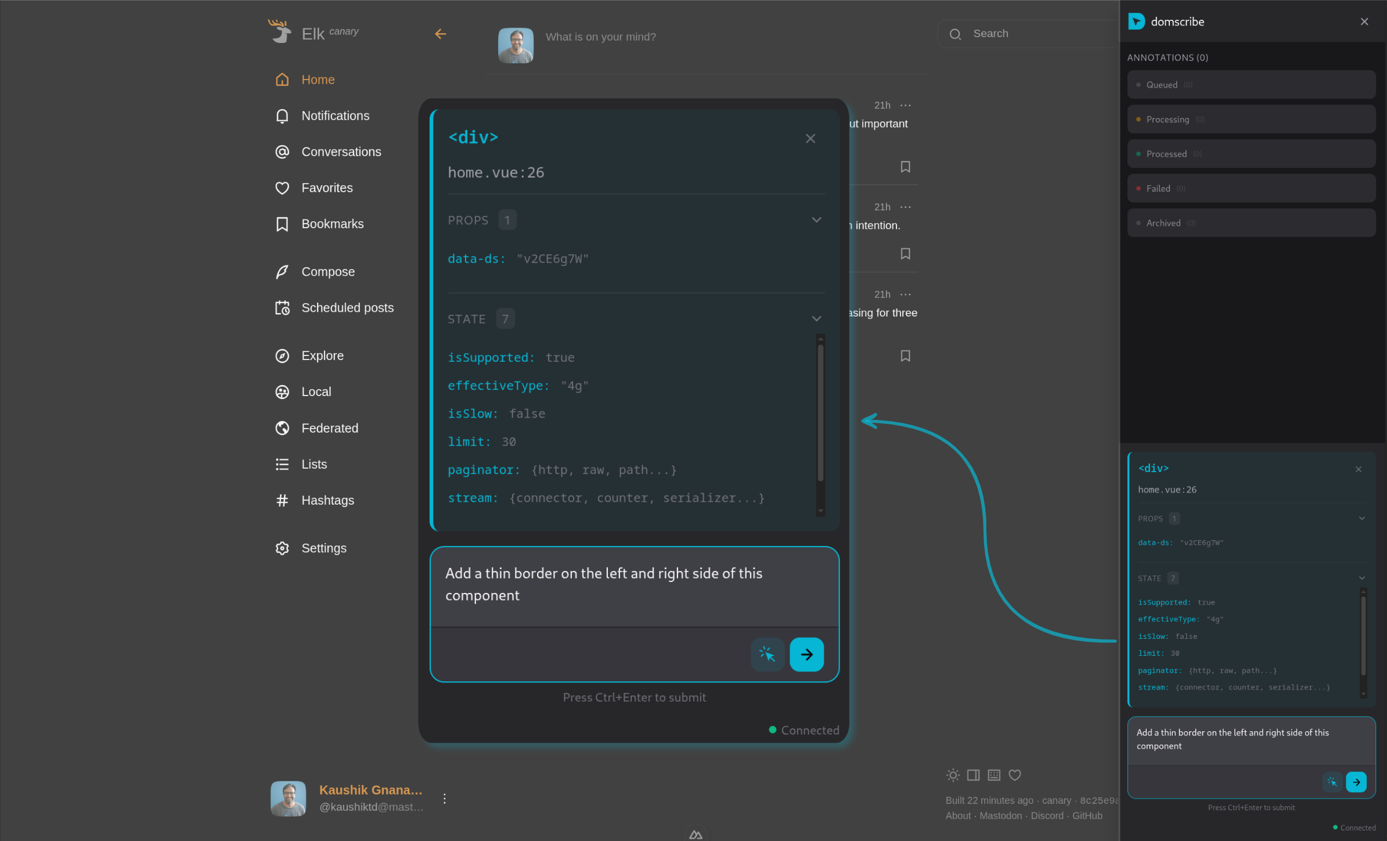This screenshot has height=841, width=1387.
Task: Toggle the heart icon in the footer
Action: pyautogui.click(x=1014, y=775)
